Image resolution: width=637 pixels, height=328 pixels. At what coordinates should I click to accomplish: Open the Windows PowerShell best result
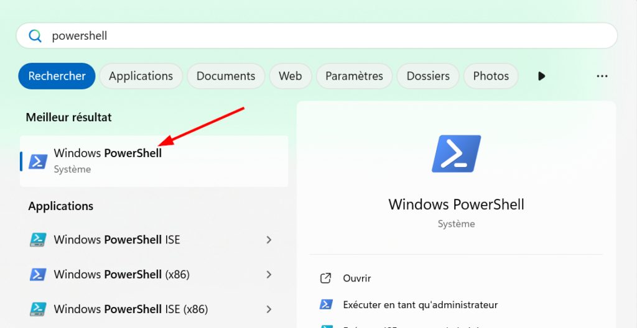[x=154, y=161]
